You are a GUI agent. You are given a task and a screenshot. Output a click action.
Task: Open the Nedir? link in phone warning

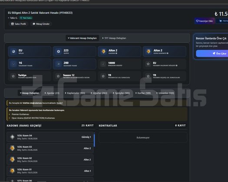point(59,103)
